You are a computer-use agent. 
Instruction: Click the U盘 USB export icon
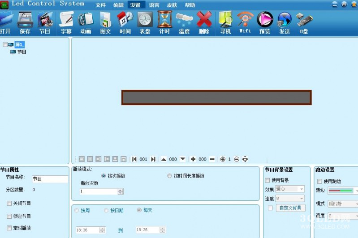304,23
